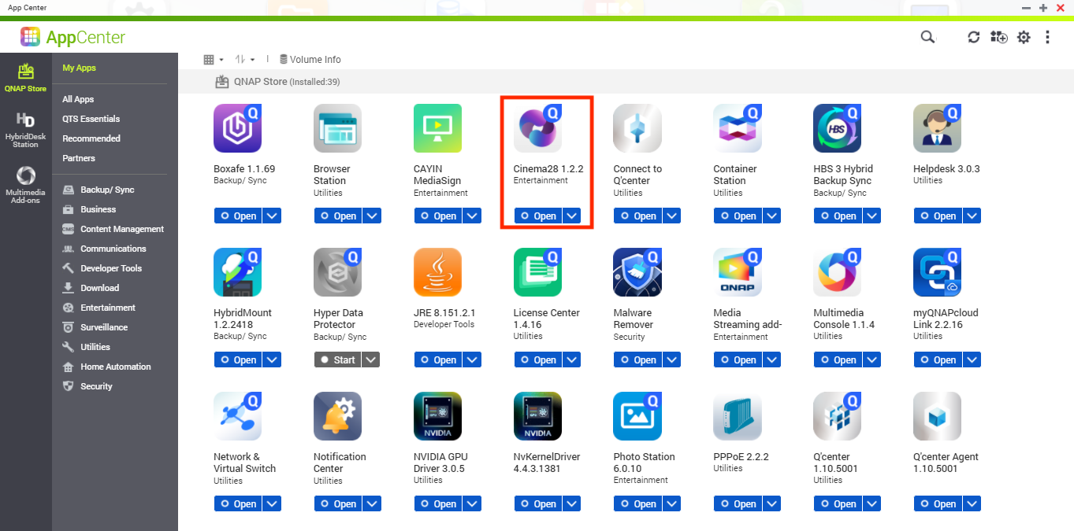The image size is (1074, 531).
Task: Select the QTS Essentials category
Action: (x=91, y=119)
